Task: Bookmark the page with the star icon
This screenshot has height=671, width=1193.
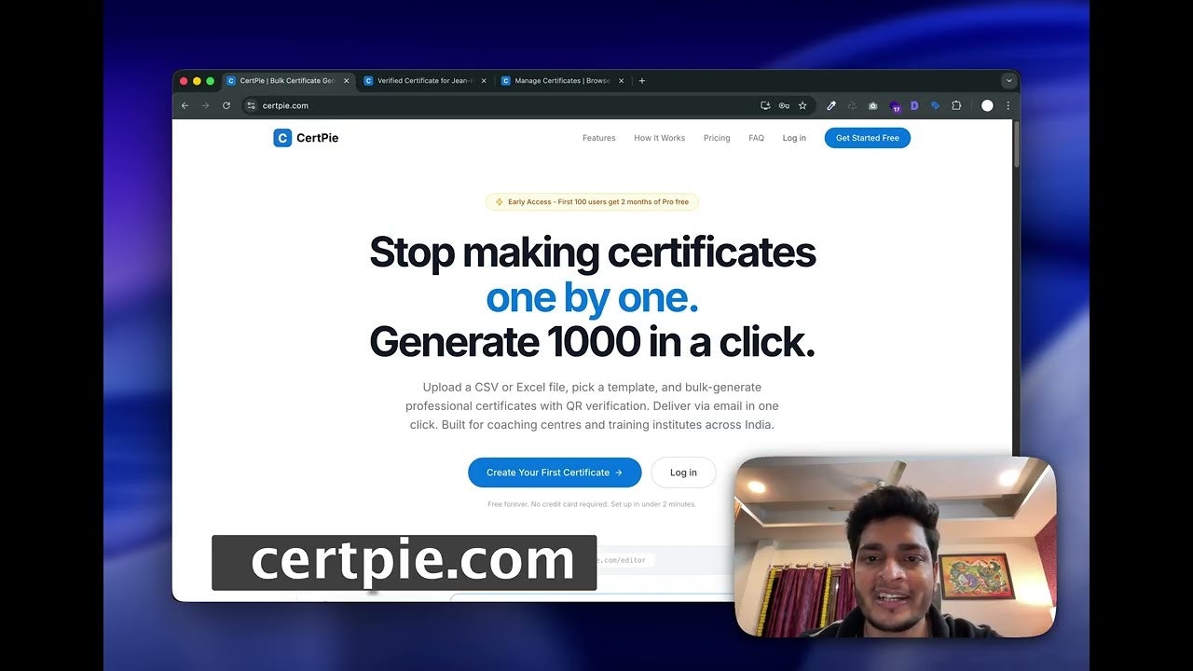Action: [x=802, y=105]
